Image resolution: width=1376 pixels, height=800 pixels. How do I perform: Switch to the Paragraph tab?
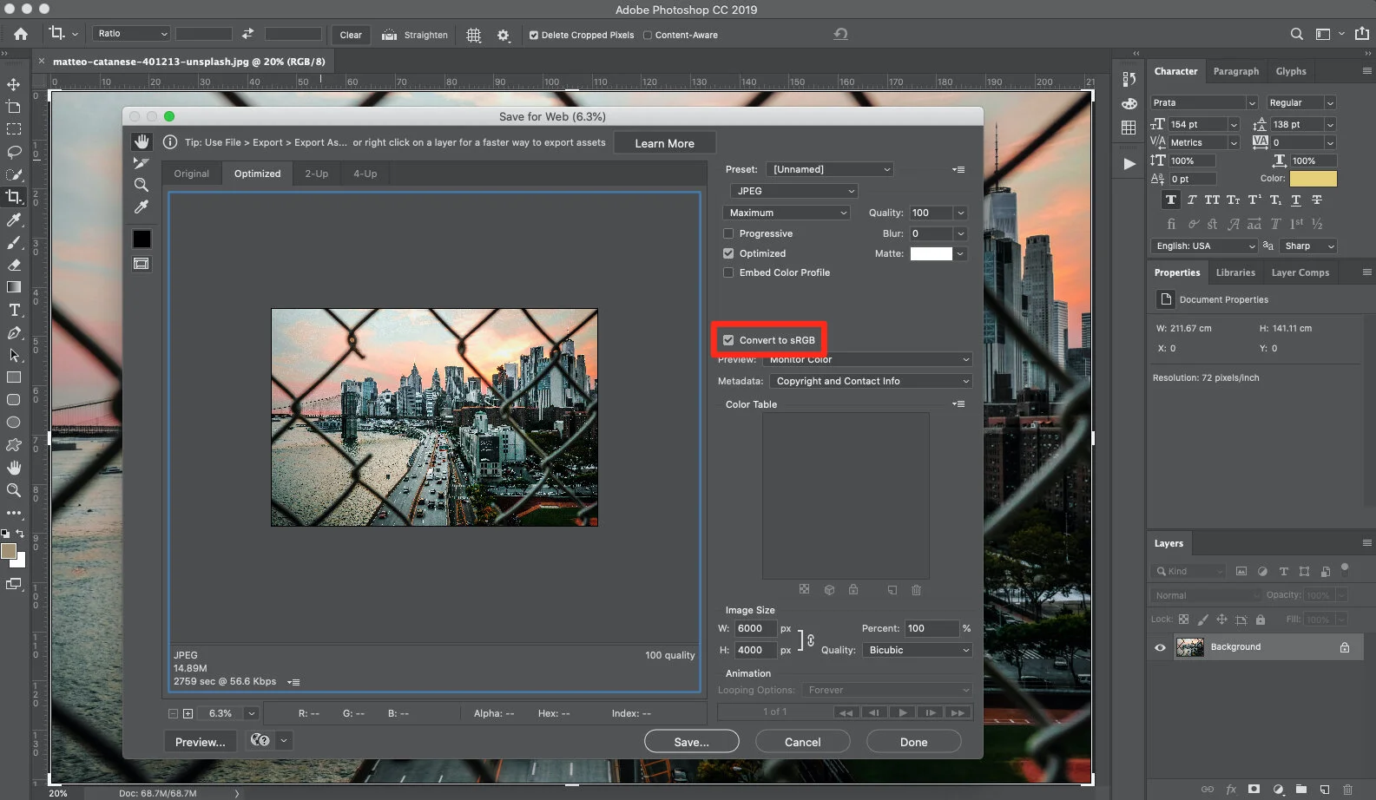1235,71
